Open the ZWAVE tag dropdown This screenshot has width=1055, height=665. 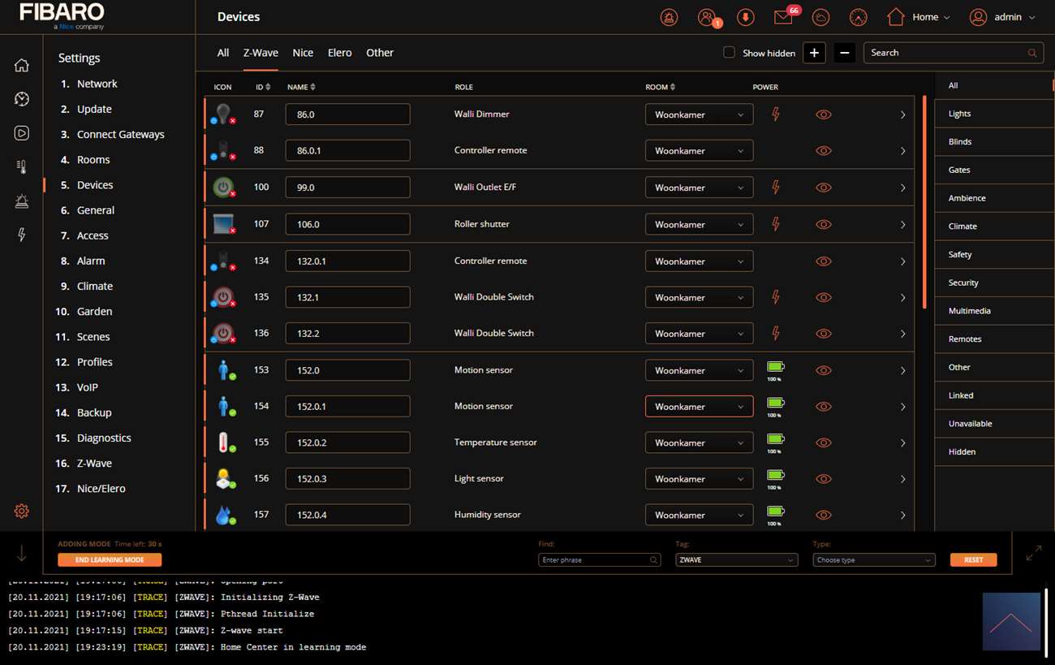click(x=736, y=559)
